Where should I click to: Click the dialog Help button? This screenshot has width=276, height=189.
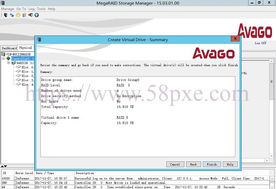(x=230, y=164)
